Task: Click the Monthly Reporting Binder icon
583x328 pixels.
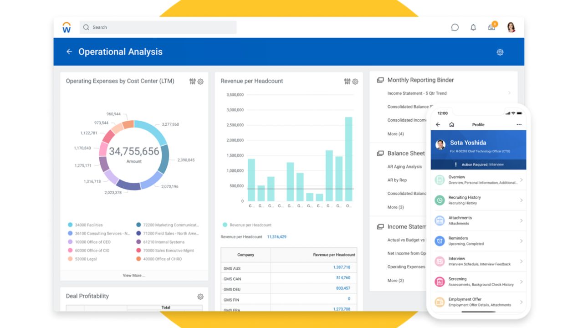Action: click(x=380, y=80)
